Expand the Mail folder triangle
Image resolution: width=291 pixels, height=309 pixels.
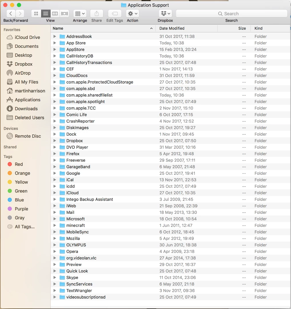pos(55,212)
